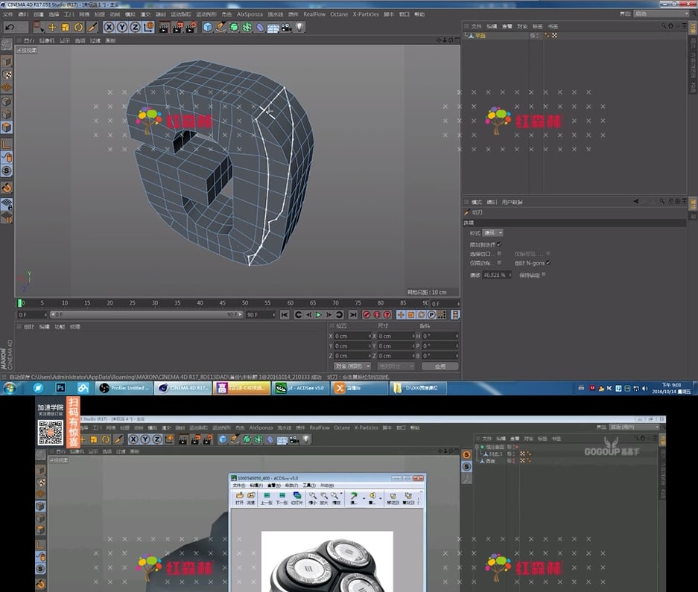Toggle the checkbox right of the offset field
The height and width of the screenshot is (592, 698).
click(x=544, y=275)
